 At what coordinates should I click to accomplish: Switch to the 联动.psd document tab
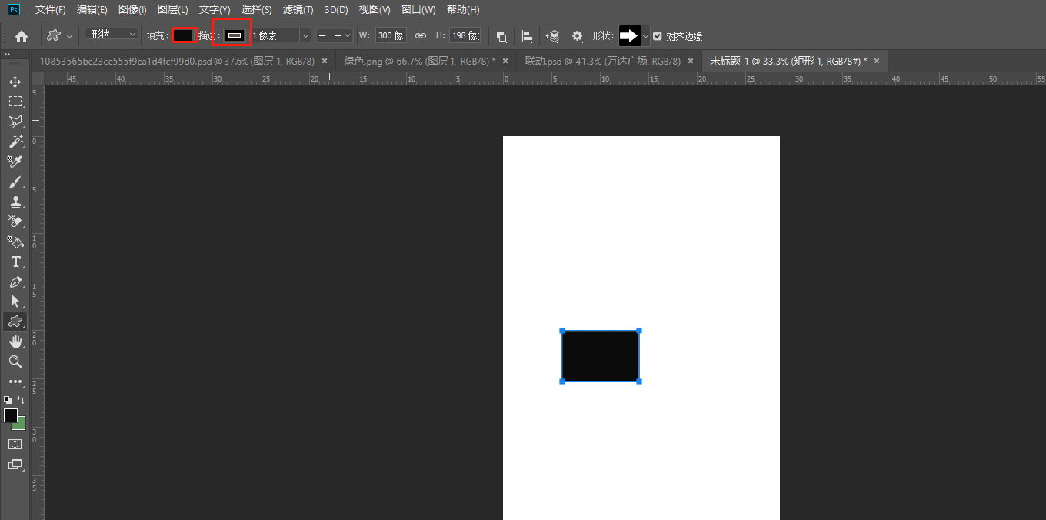[x=602, y=61]
